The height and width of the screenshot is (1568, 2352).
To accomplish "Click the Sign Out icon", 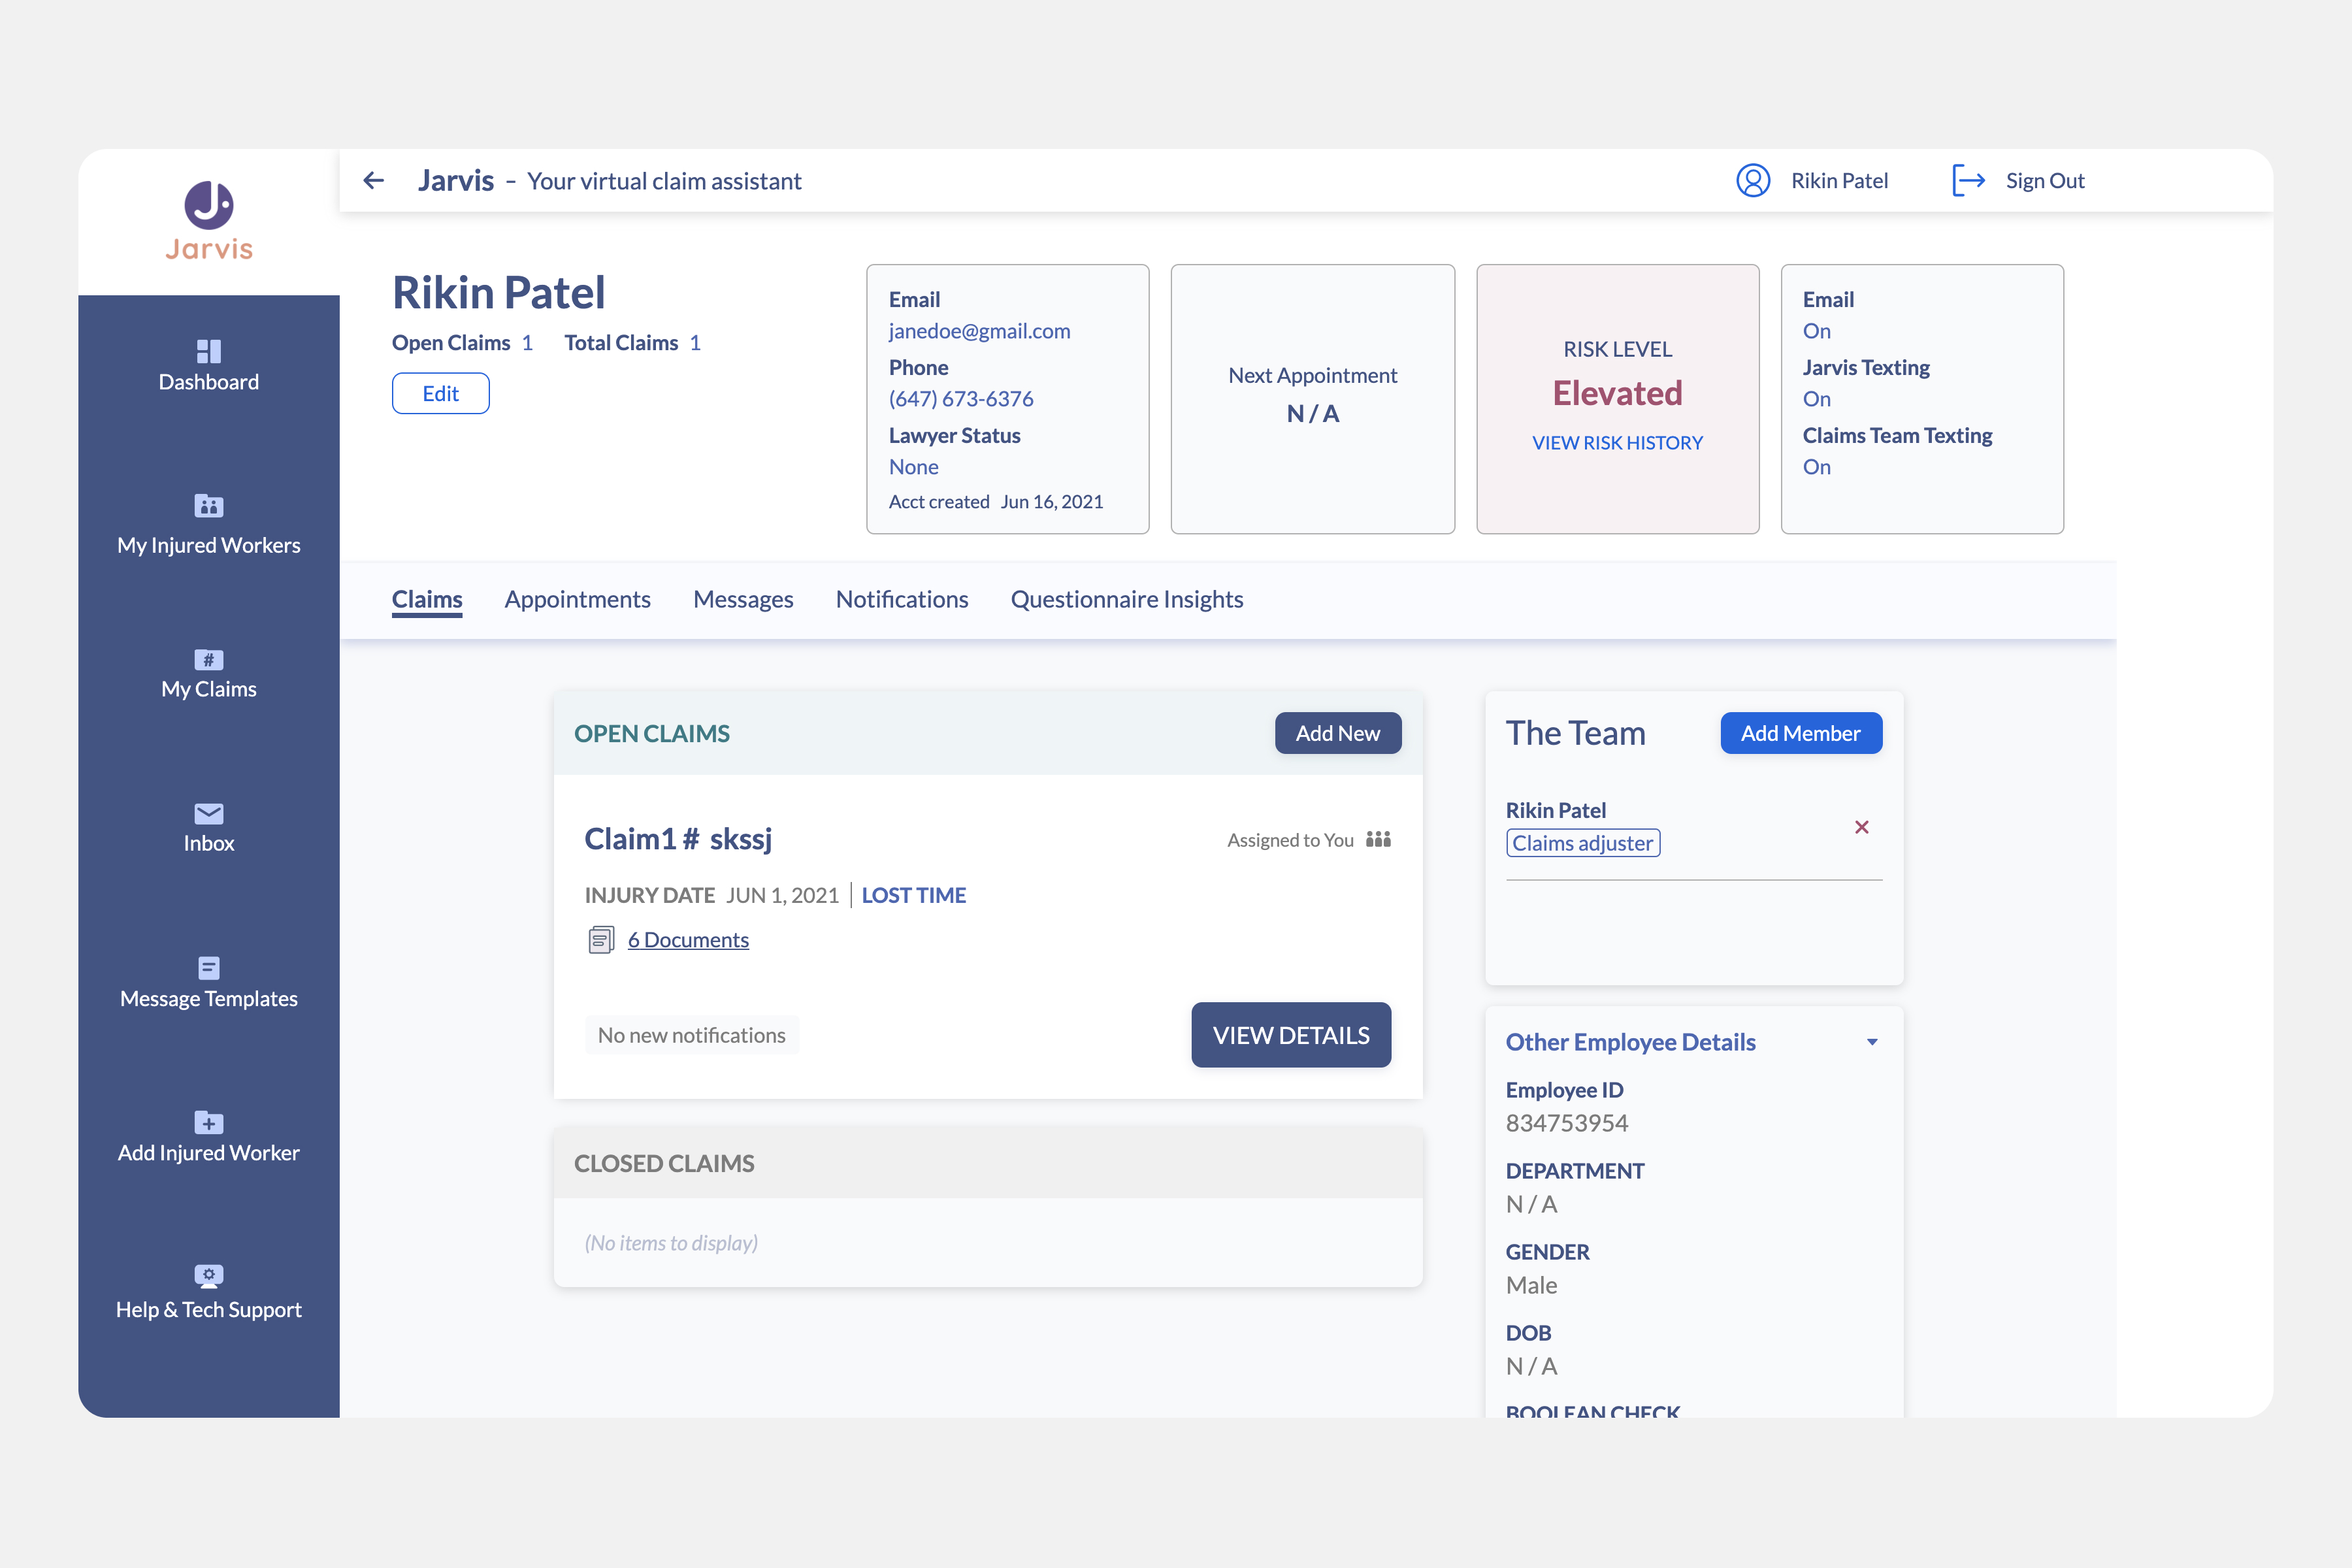I will click(x=1968, y=181).
